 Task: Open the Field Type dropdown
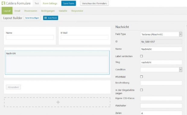[x=161, y=34]
